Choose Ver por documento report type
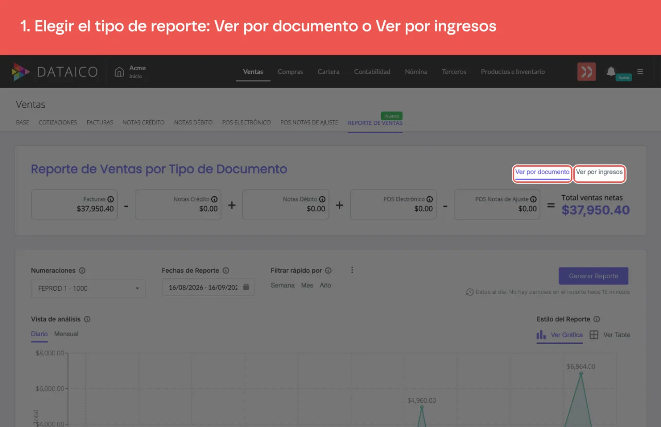661x427 pixels. tap(542, 172)
